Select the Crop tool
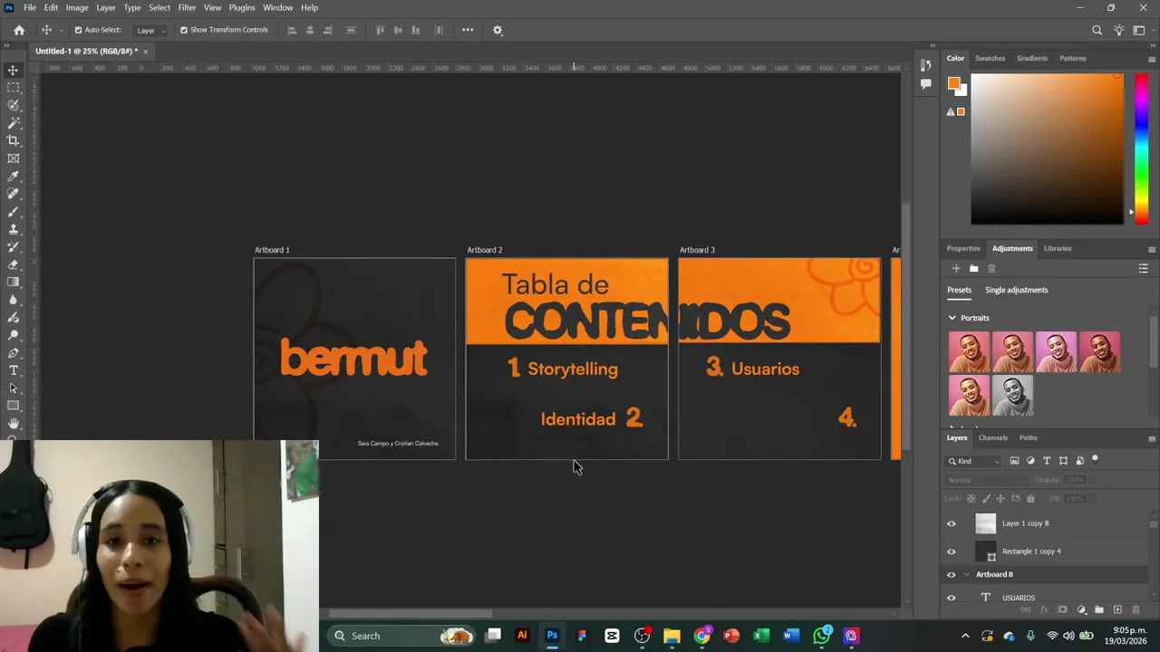This screenshot has width=1160, height=652. (x=13, y=140)
